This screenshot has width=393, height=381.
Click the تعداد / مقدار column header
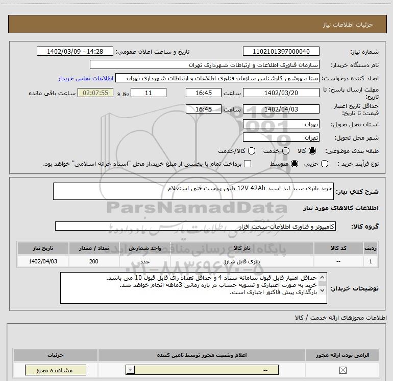coord(94,248)
